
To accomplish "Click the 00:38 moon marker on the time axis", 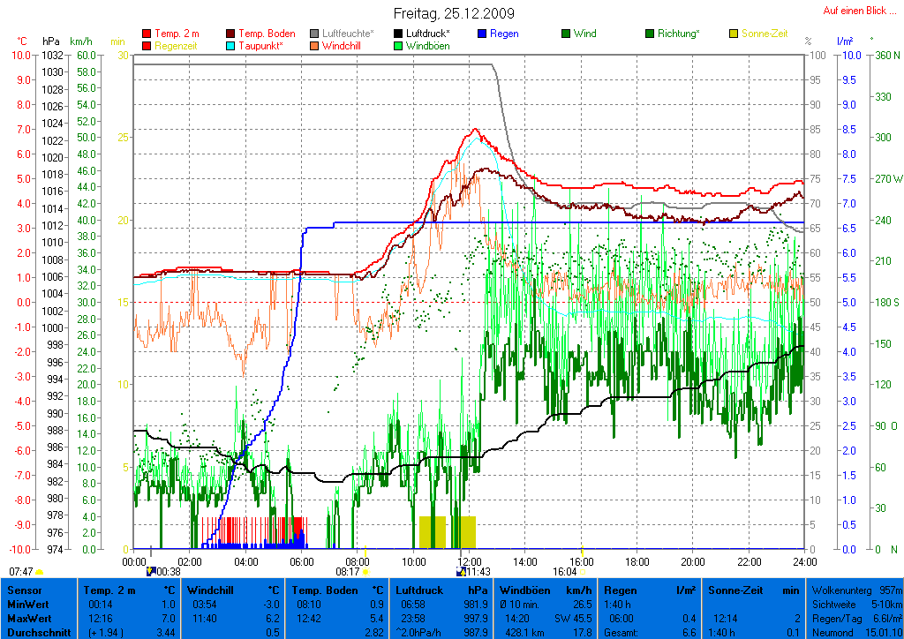I will pyautogui.click(x=150, y=572).
